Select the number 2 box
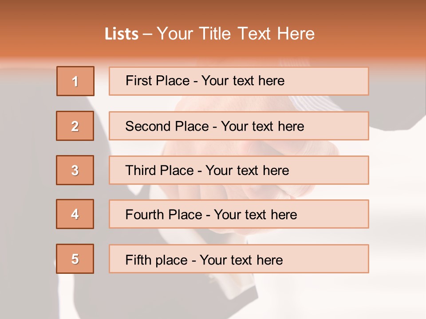Viewport: 426px width, 319px height. click(75, 126)
